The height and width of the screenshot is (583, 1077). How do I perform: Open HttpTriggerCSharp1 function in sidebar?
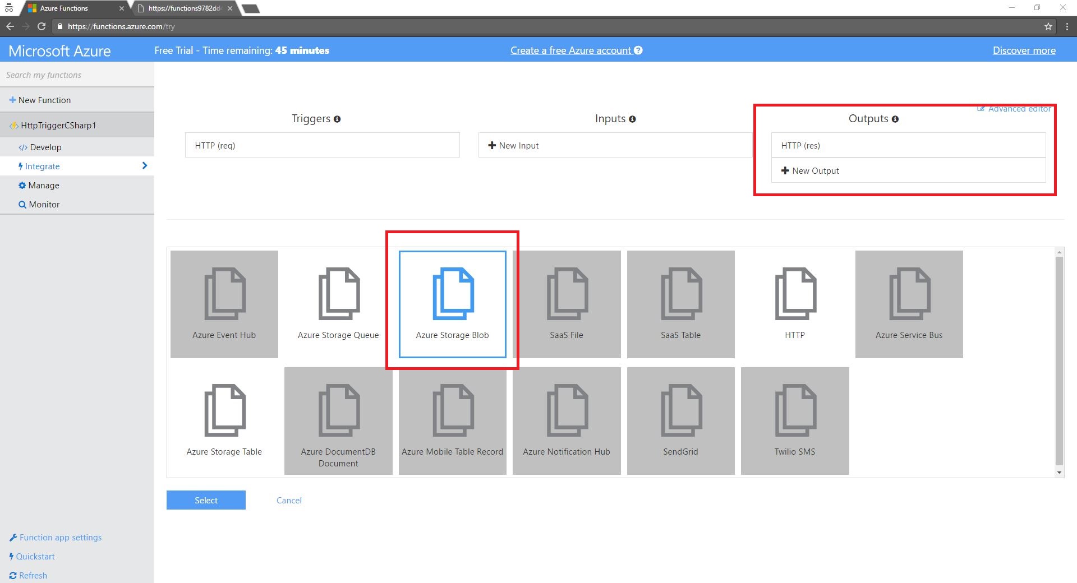coord(58,126)
